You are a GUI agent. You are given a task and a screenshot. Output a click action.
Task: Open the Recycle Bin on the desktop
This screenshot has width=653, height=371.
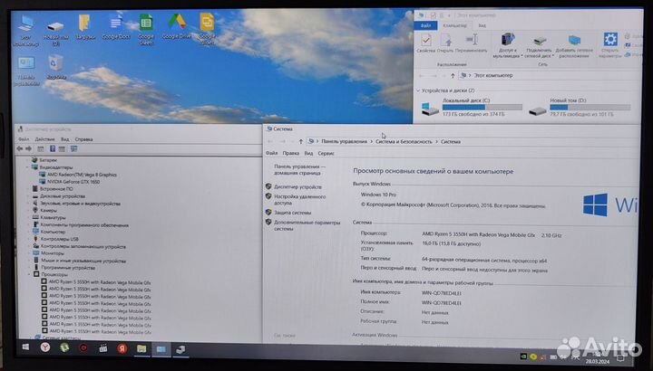55,62
